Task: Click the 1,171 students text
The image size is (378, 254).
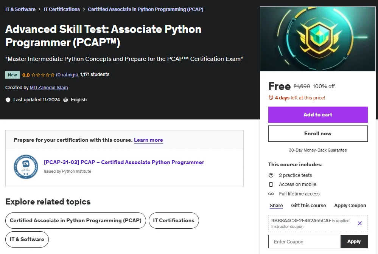Action: 95,74
